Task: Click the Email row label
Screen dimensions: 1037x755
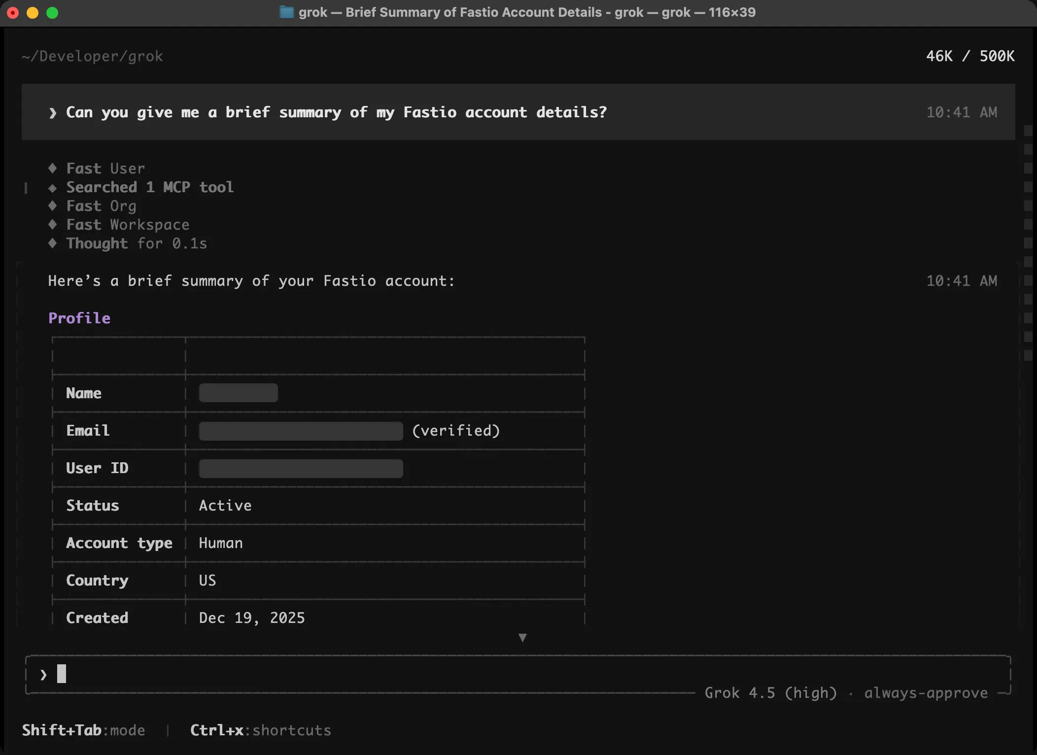Action: (x=88, y=431)
